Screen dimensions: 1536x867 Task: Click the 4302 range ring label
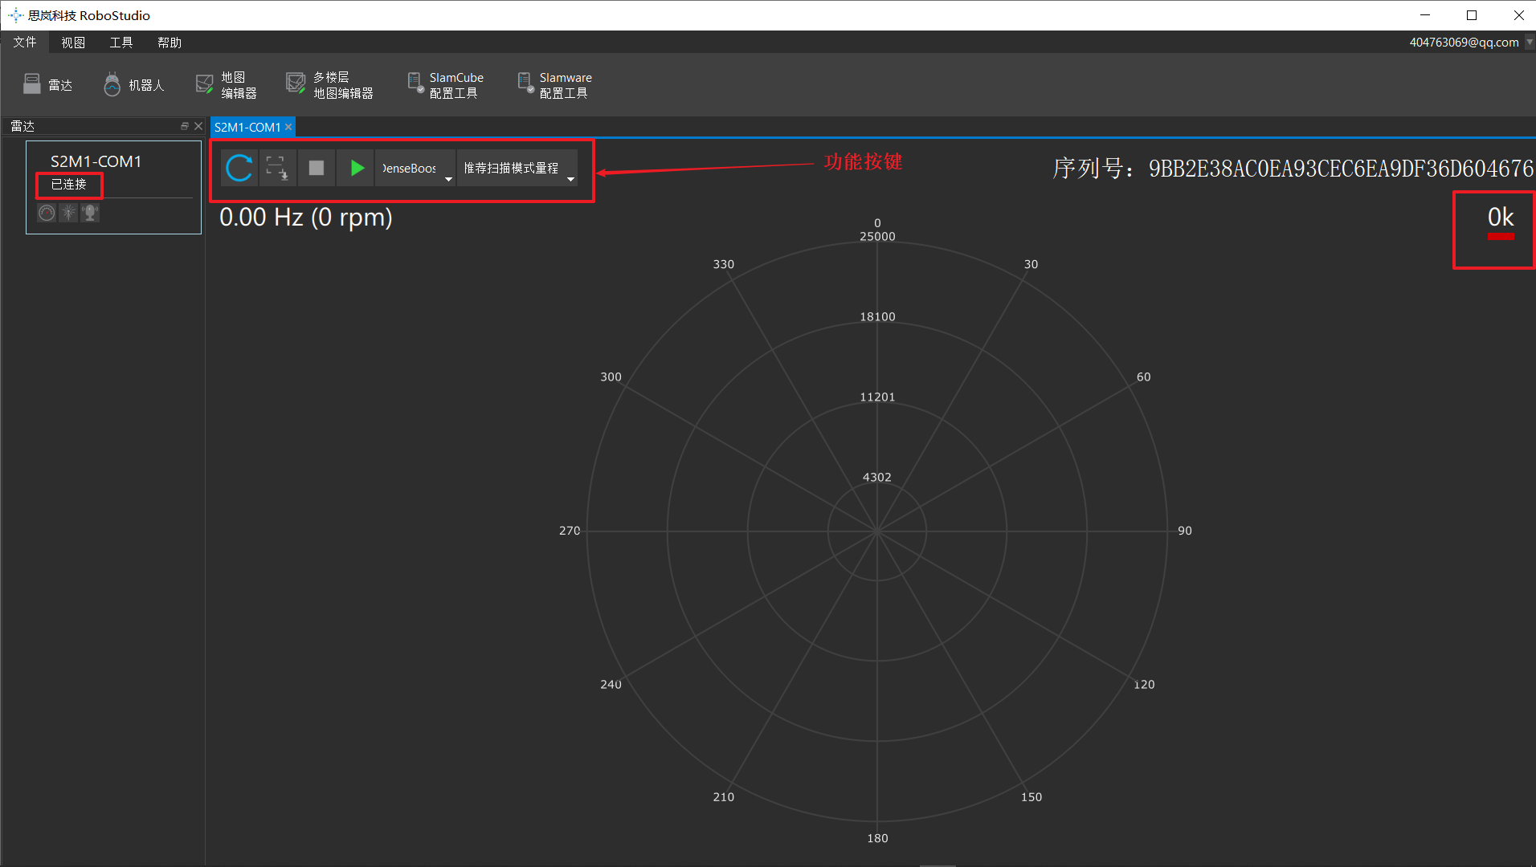(x=877, y=478)
